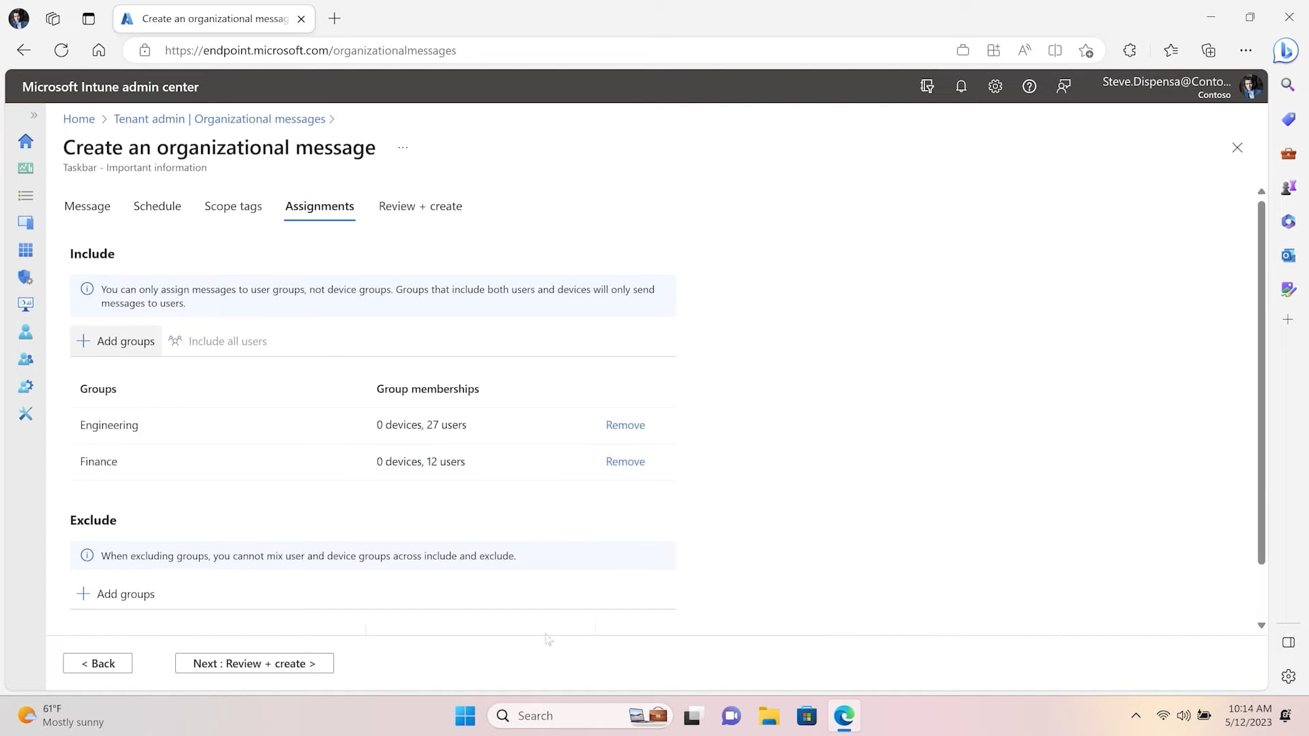Switch to the Schedule tab
This screenshot has height=736, width=1309.
(157, 206)
